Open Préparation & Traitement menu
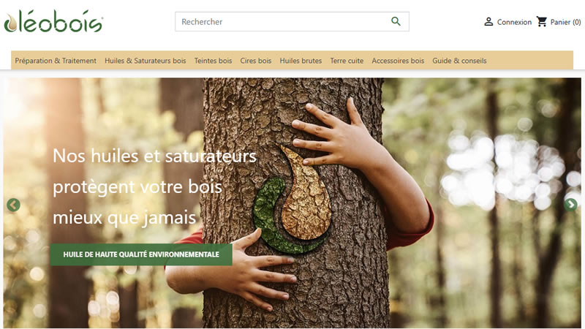 coord(56,61)
